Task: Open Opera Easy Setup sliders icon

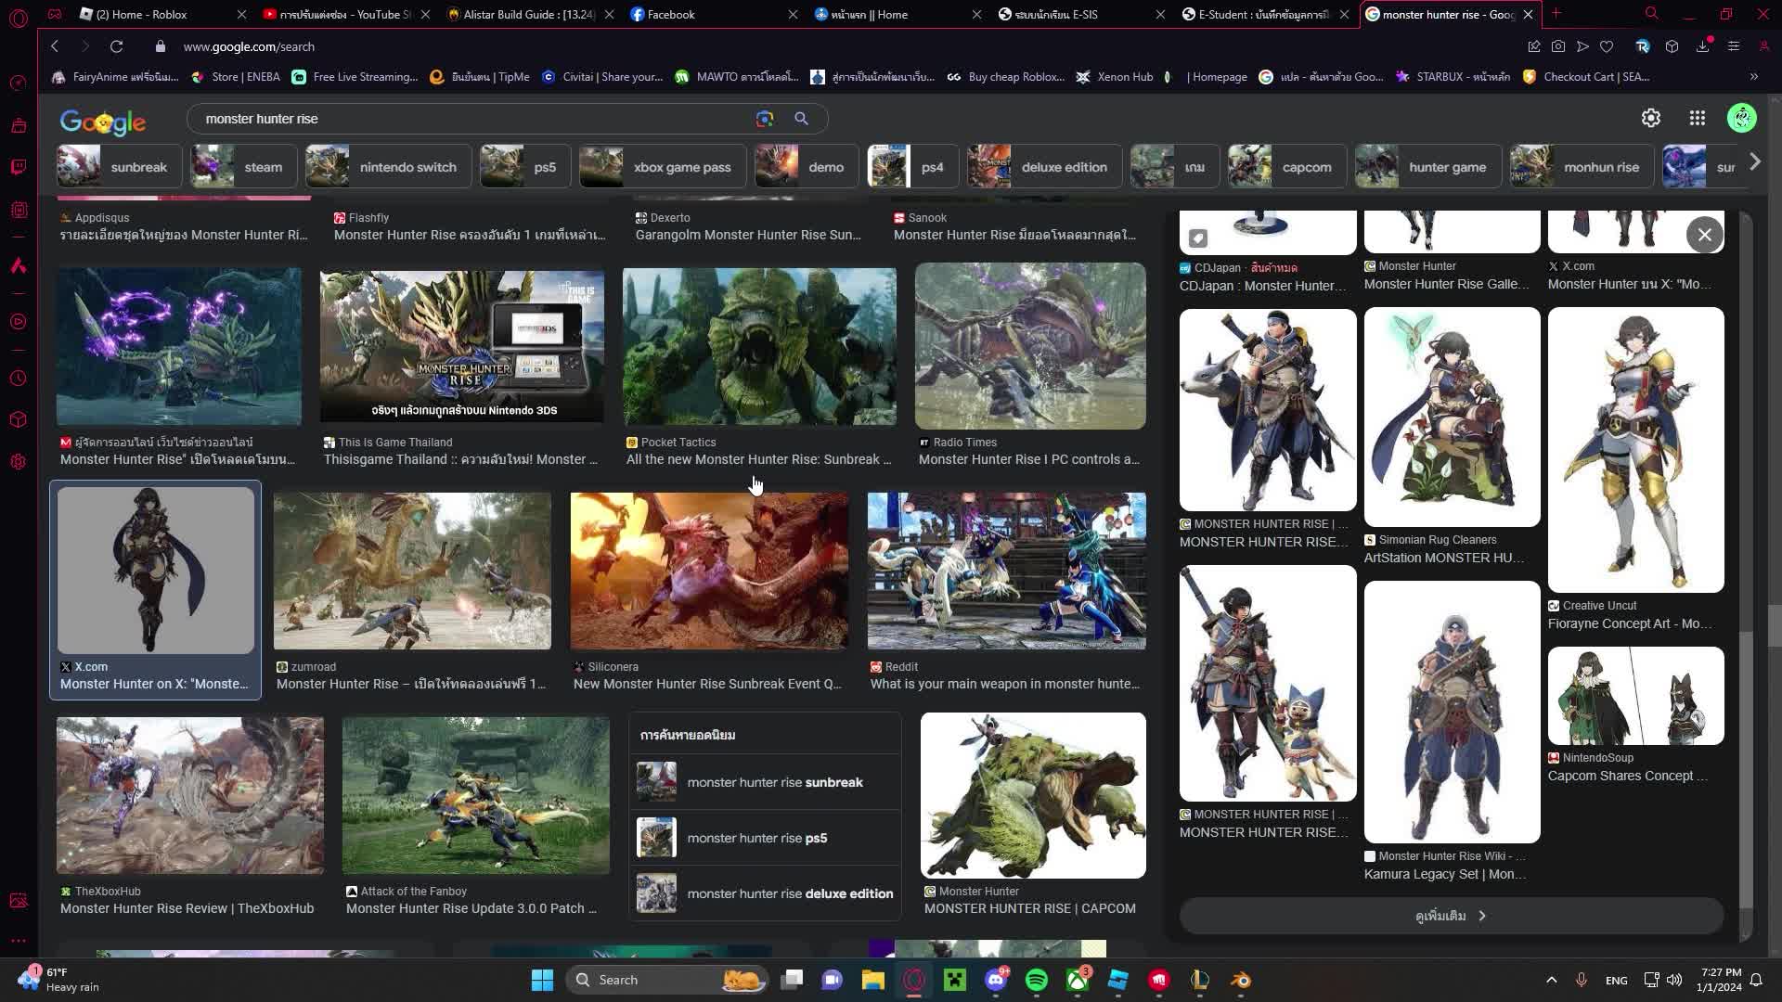Action: coord(1733,46)
